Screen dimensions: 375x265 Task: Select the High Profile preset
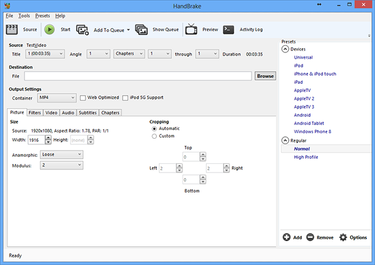[x=307, y=157]
